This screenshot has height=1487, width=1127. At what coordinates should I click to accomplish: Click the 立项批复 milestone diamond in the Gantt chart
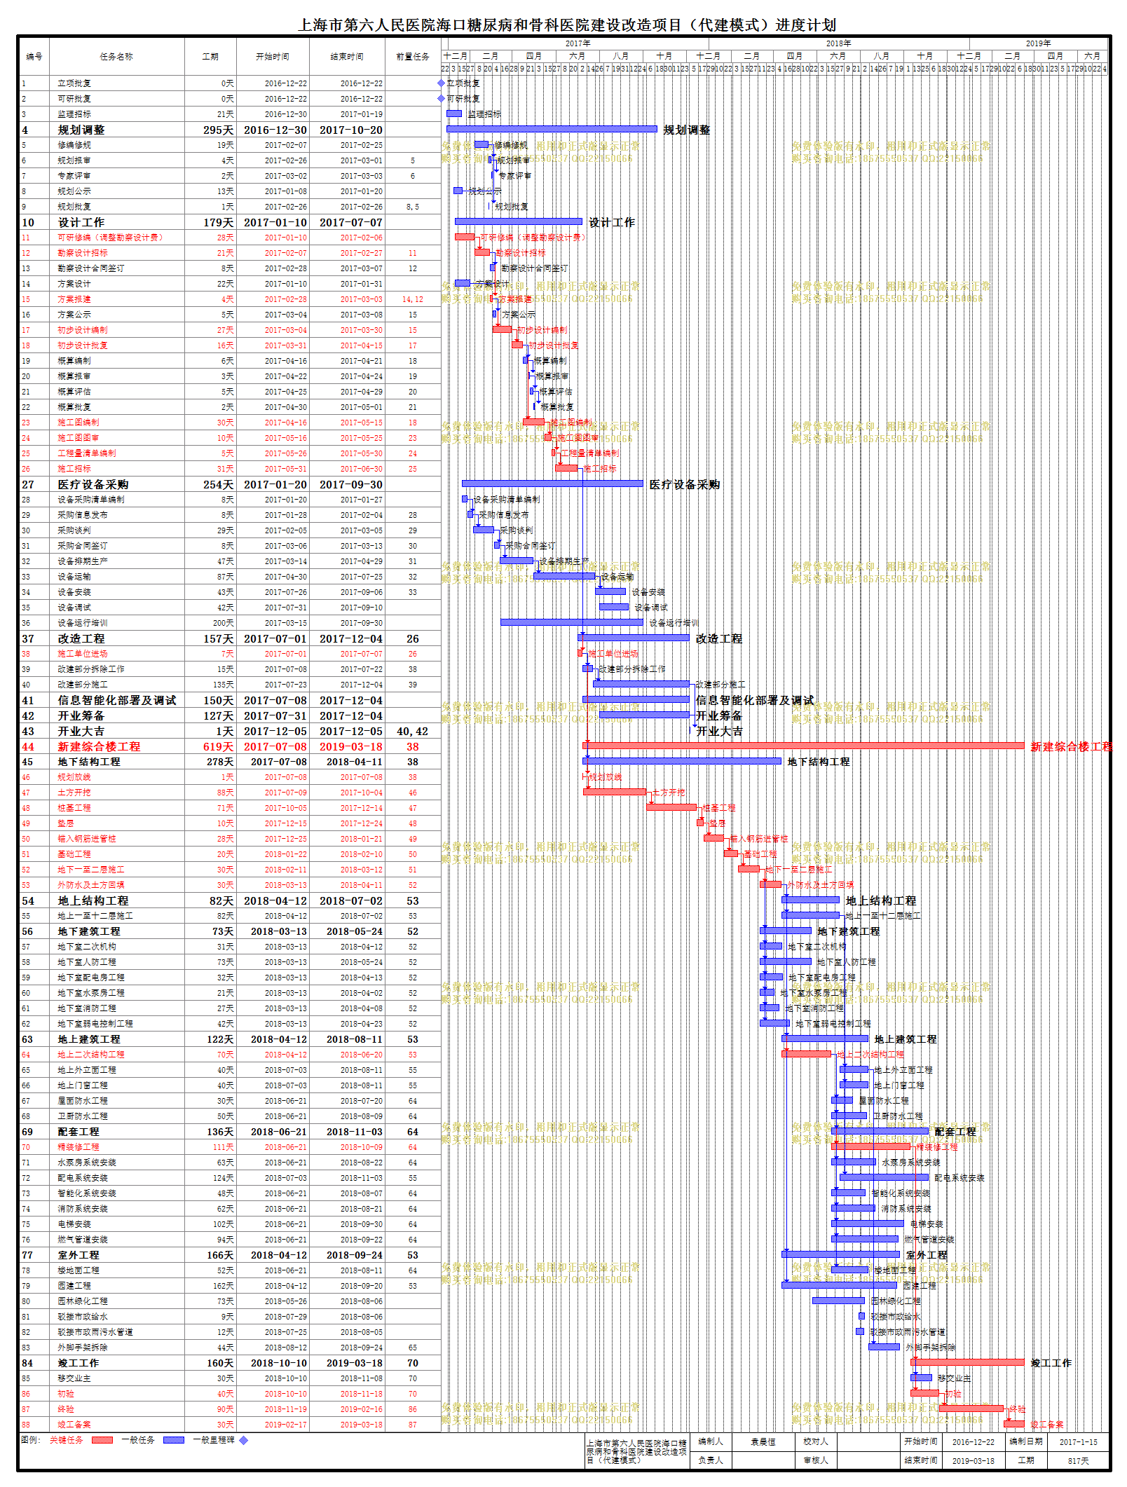[x=442, y=83]
